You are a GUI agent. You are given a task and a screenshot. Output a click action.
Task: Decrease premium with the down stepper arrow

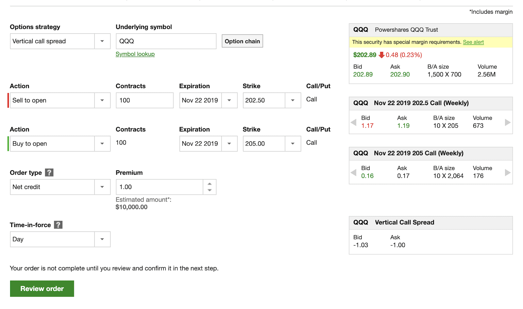[210, 190]
